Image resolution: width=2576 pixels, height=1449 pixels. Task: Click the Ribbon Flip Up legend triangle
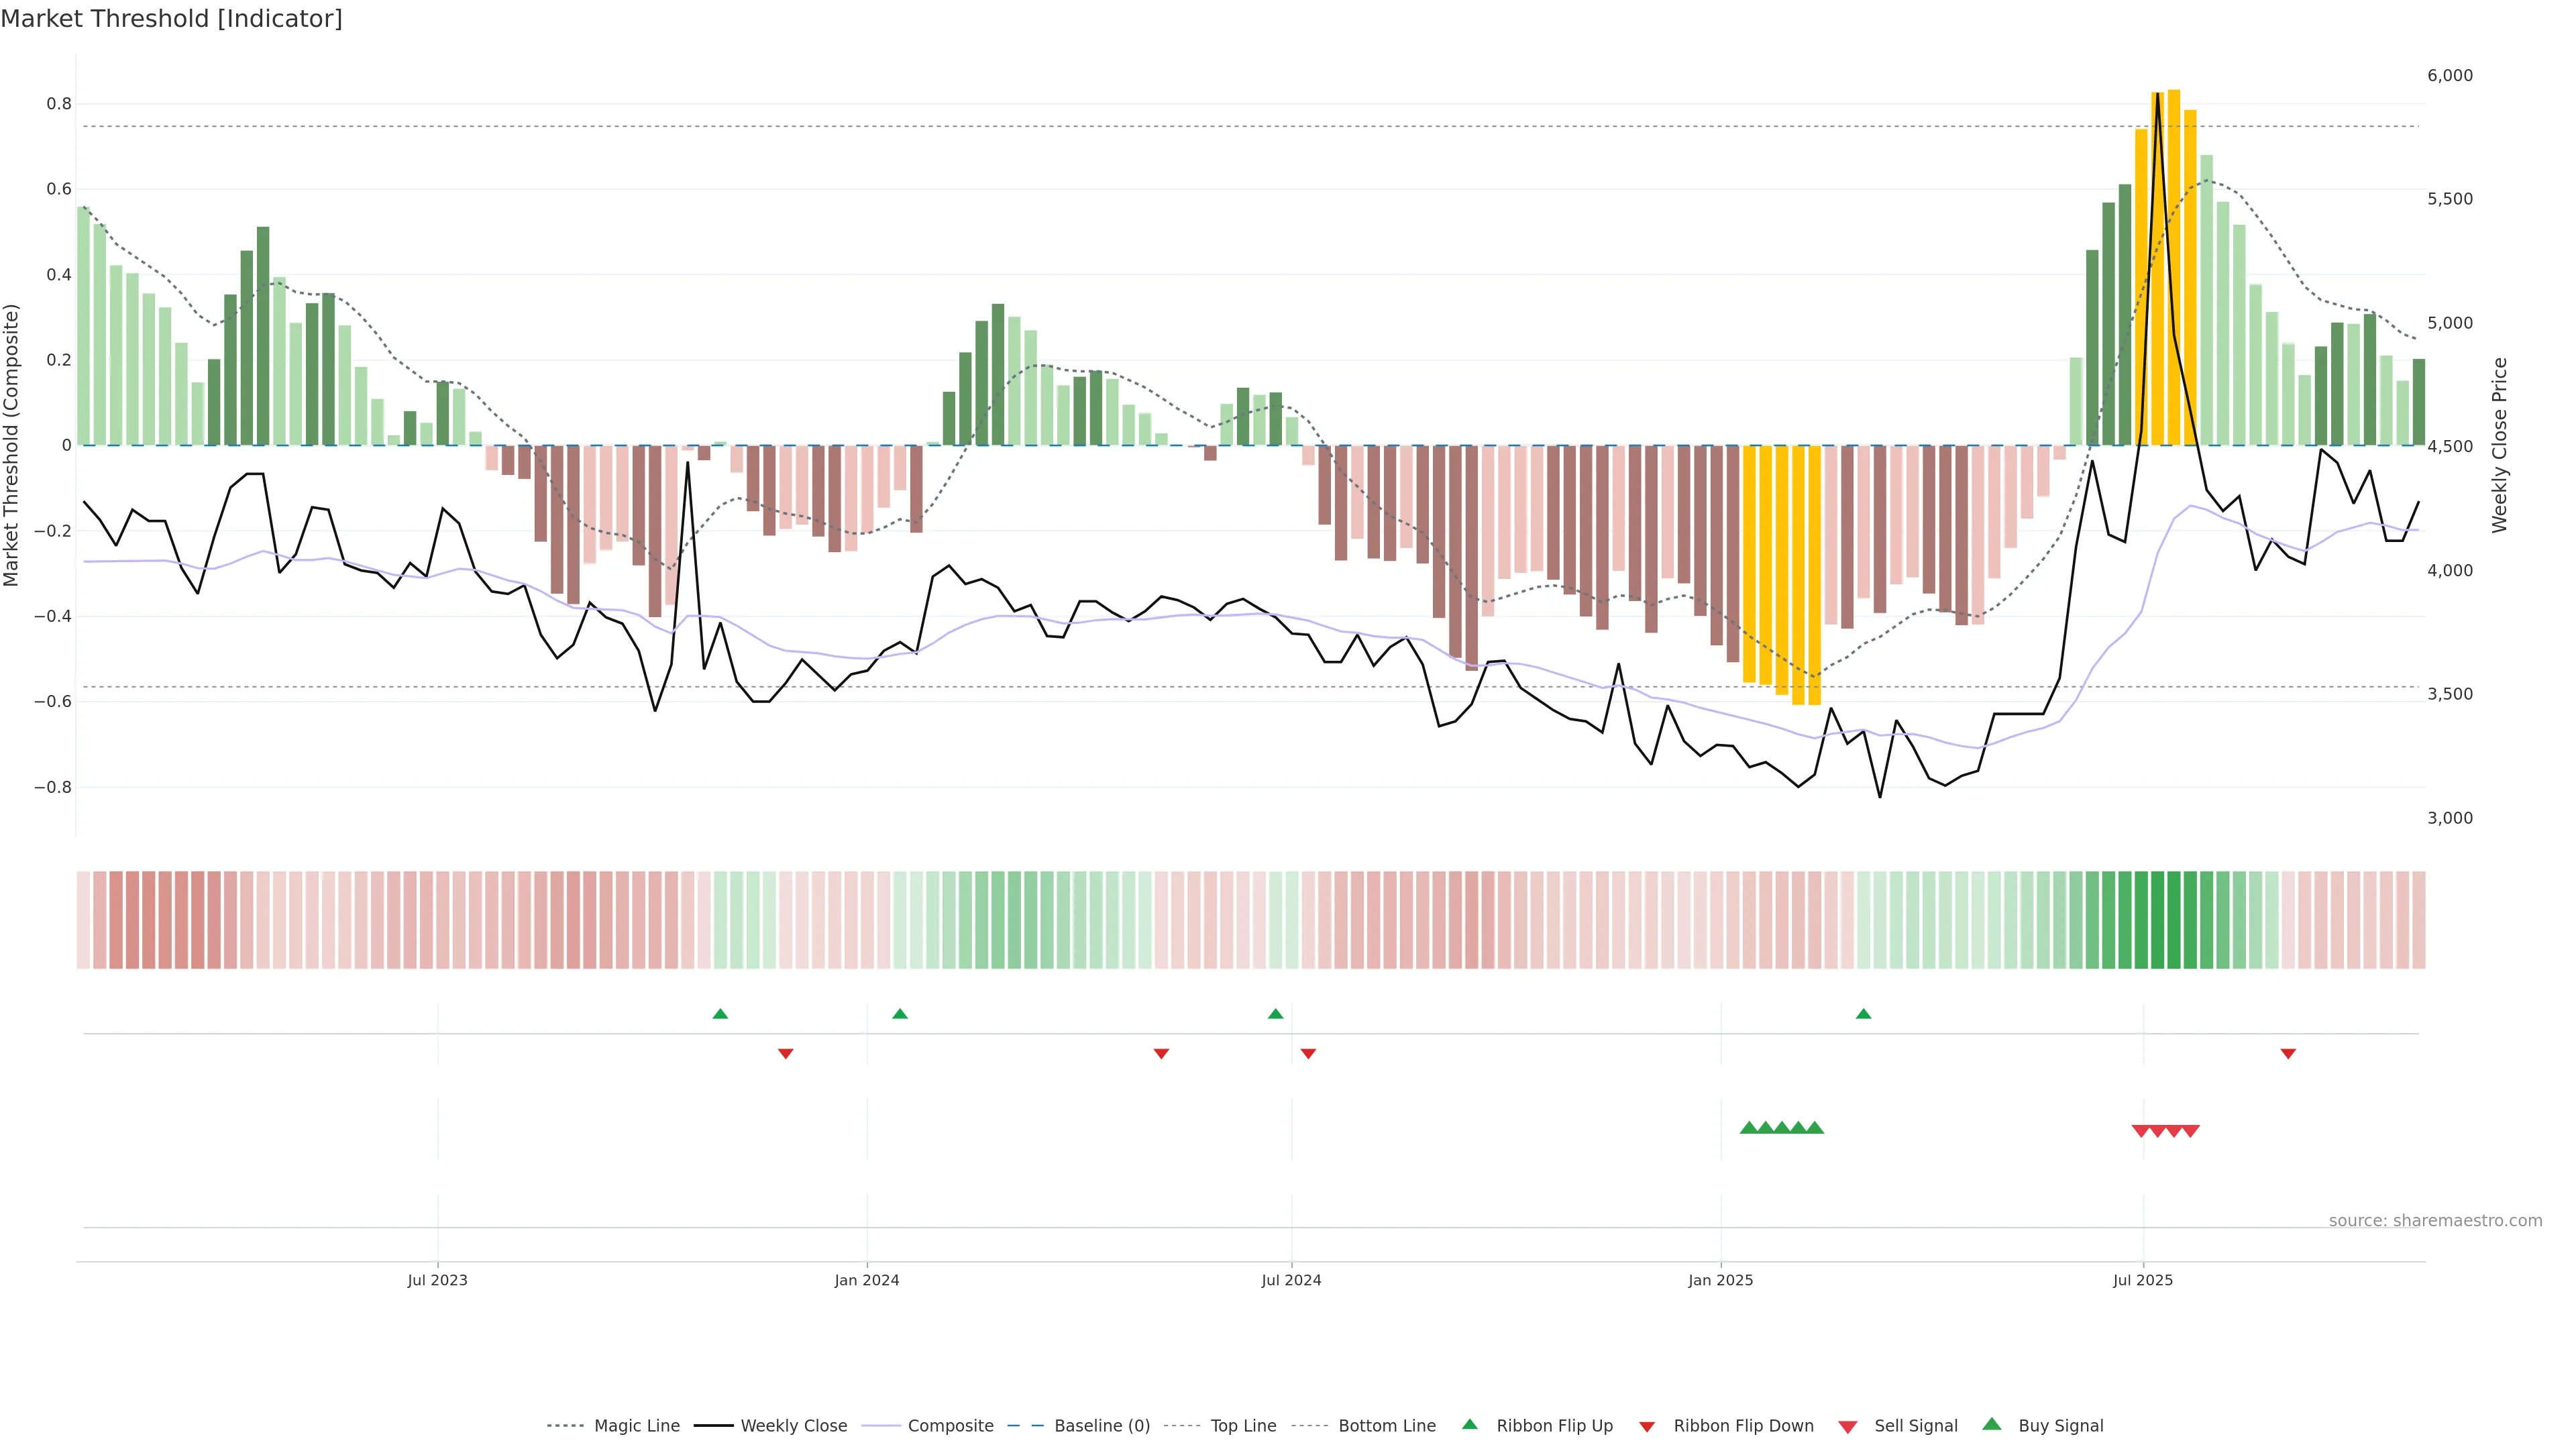(1469, 1424)
